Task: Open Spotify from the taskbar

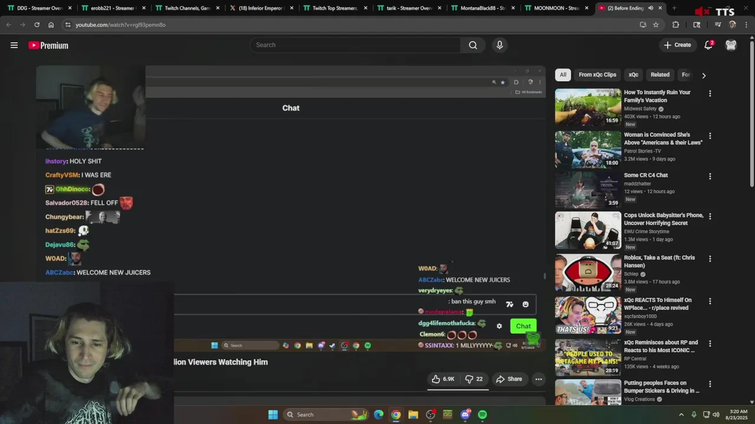Action: click(482, 415)
